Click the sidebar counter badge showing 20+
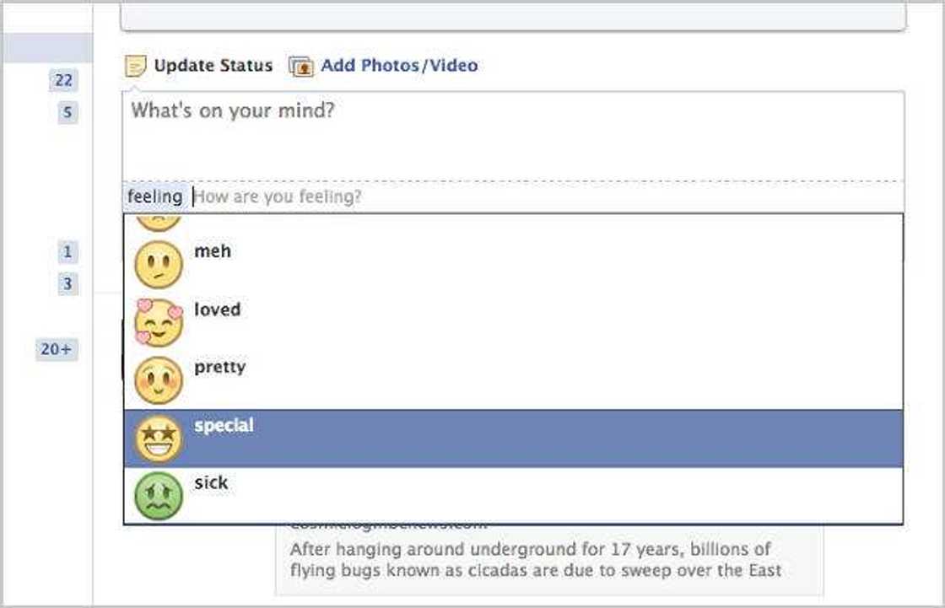The height and width of the screenshot is (608, 945). [x=57, y=348]
